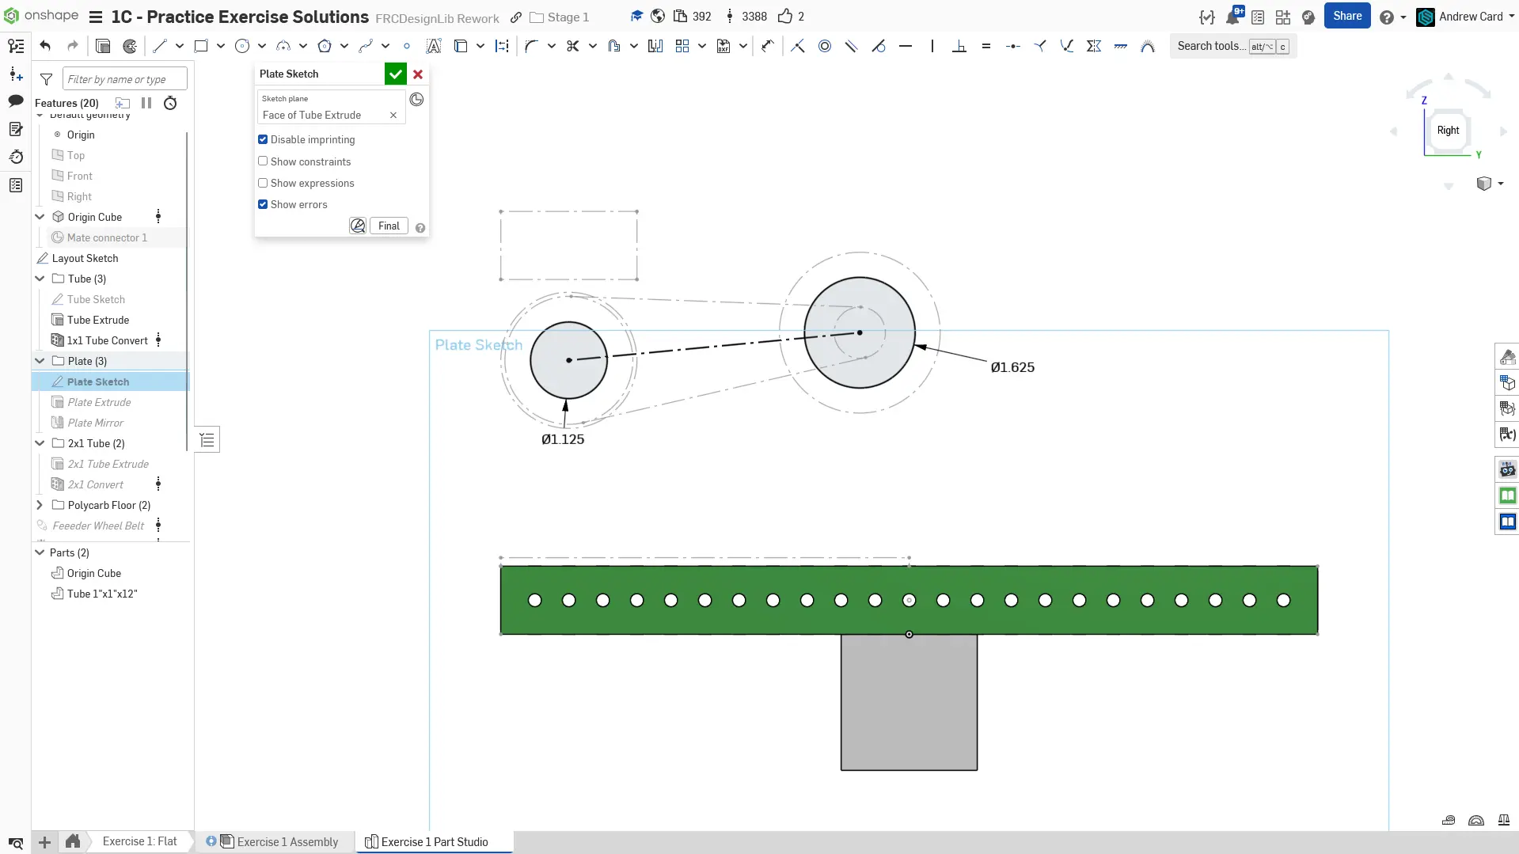This screenshot has height=854, width=1519.
Task: Collapse the Plate (3) folder
Action: pos(40,361)
